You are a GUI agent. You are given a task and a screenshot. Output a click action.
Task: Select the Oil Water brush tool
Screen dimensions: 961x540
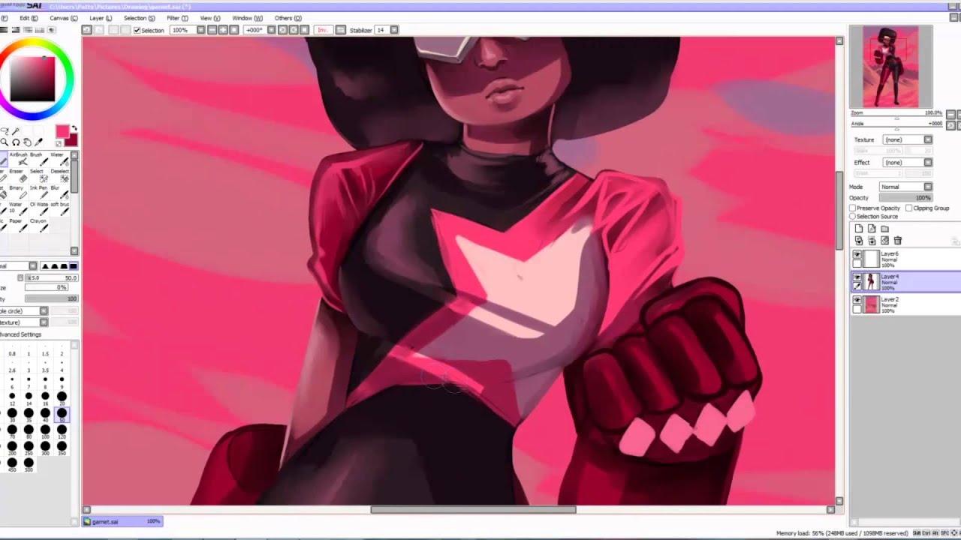click(x=39, y=208)
